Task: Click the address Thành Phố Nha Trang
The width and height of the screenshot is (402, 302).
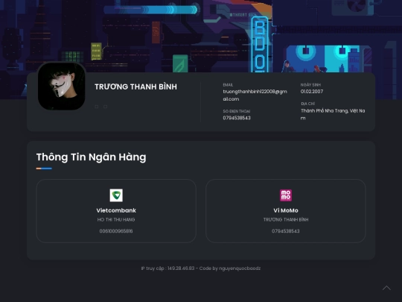Action: (333, 114)
